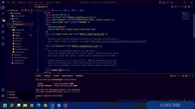
Task: Open the network URL 192.168.0.104:3000 in terminal
Action: point(66,86)
